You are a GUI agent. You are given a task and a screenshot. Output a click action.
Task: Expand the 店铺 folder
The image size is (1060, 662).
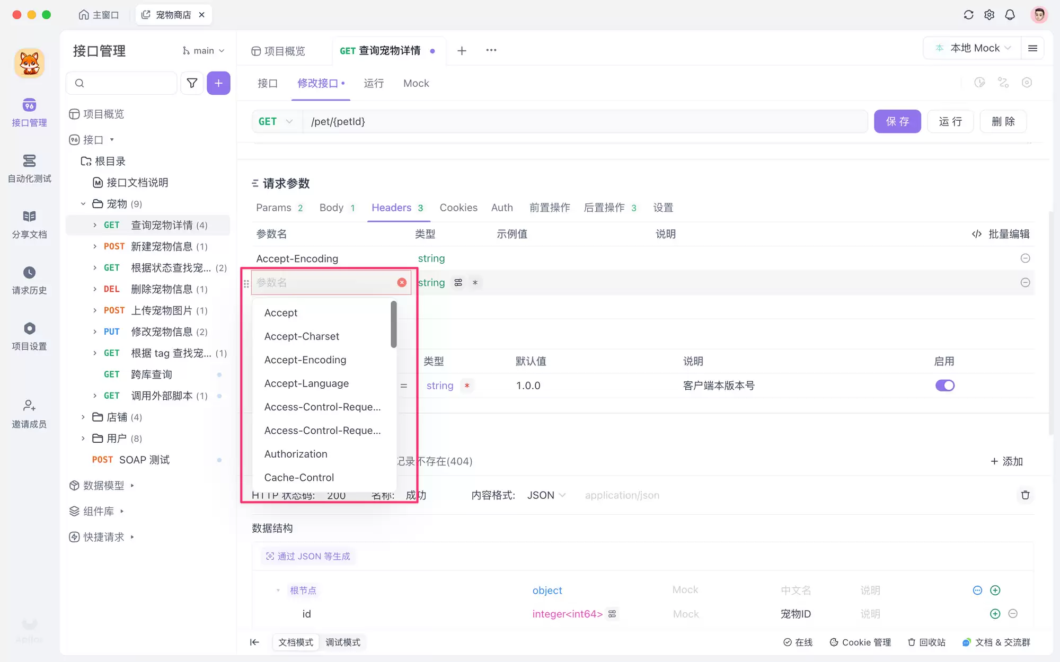point(83,417)
